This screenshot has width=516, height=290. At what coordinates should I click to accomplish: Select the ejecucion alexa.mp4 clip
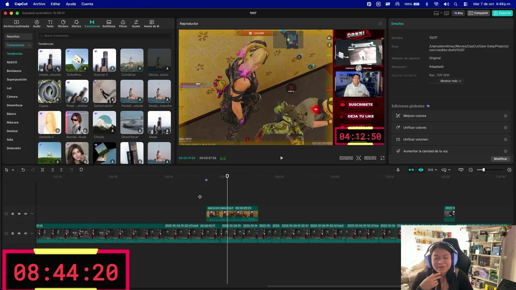[232, 214]
